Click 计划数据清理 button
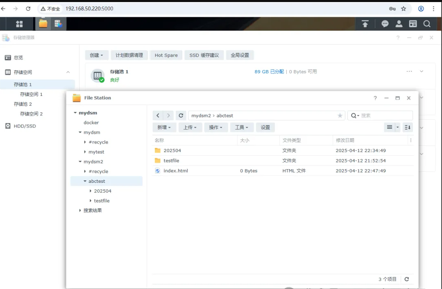This screenshot has width=442, height=289. tap(129, 55)
